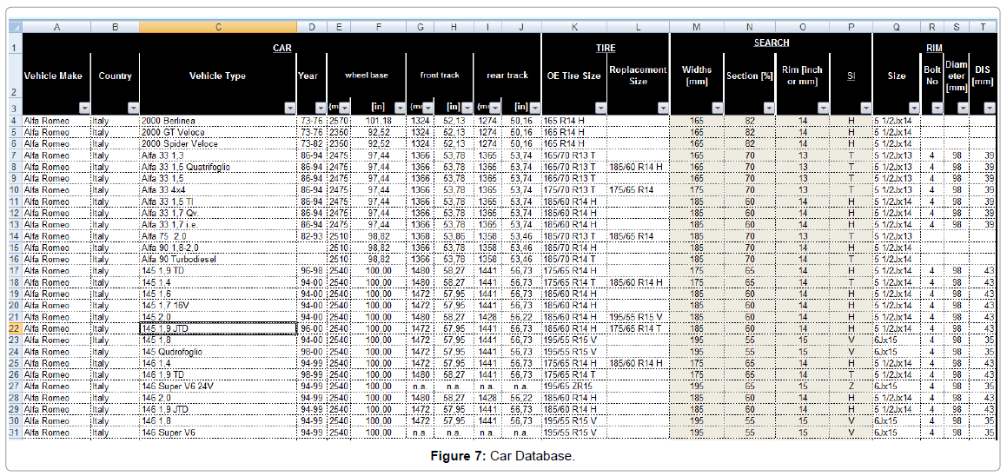The width and height of the screenshot is (1007, 476).
Task: Open the RIM Size filter dropdown
Action: [x=915, y=108]
